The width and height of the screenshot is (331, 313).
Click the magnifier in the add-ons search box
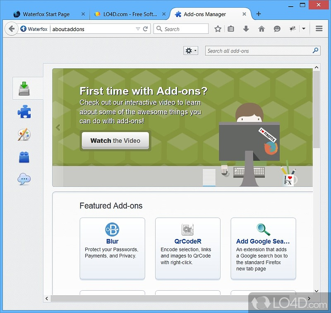(x=315, y=50)
